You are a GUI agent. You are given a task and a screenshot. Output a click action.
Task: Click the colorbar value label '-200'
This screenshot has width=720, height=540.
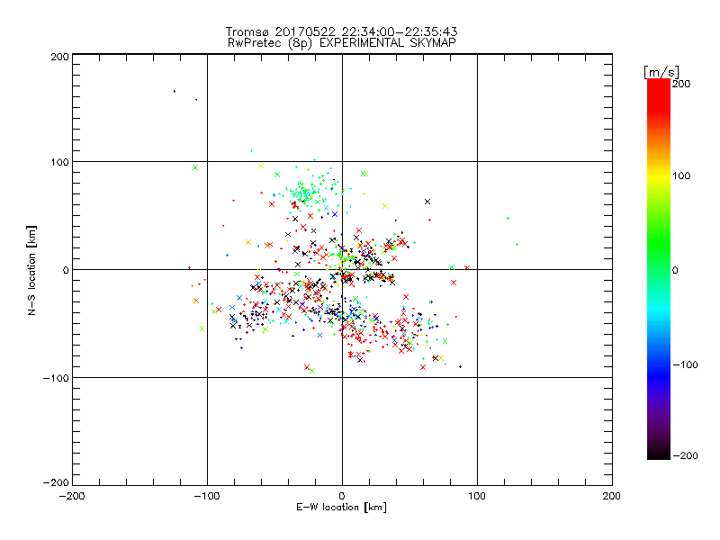tap(685, 455)
